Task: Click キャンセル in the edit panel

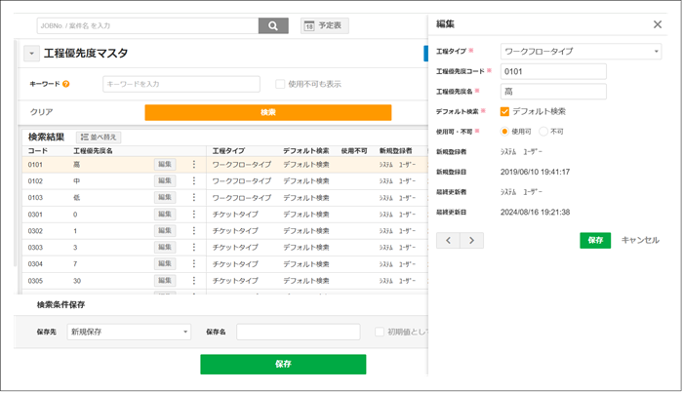Action: click(x=640, y=240)
